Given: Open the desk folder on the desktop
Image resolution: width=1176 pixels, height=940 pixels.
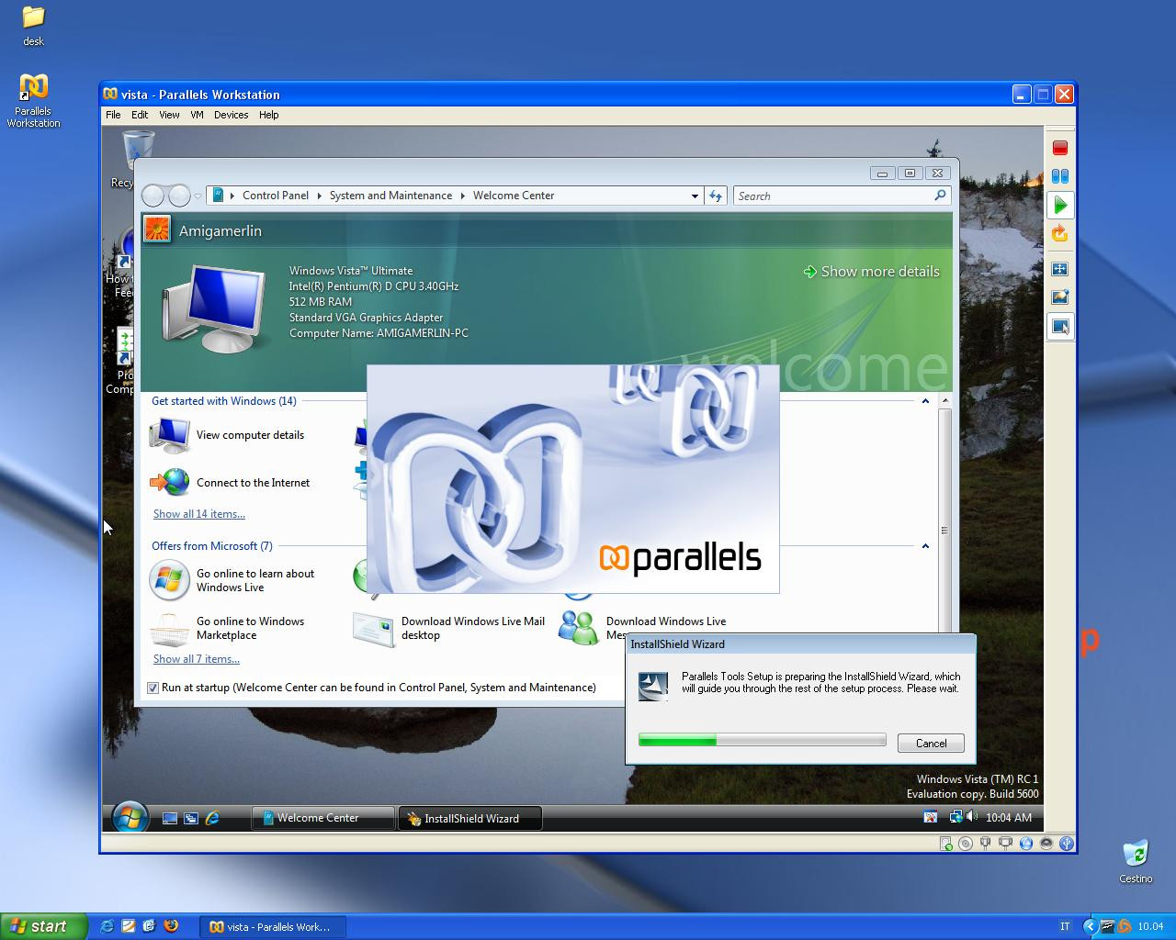Looking at the screenshot, I should [x=33, y=26].
